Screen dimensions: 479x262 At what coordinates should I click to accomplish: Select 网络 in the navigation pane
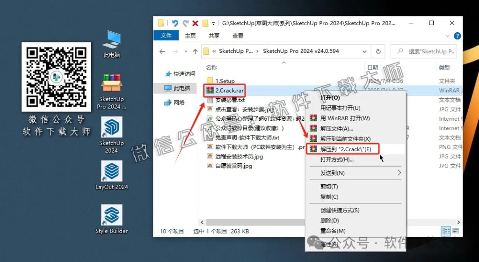174,102
